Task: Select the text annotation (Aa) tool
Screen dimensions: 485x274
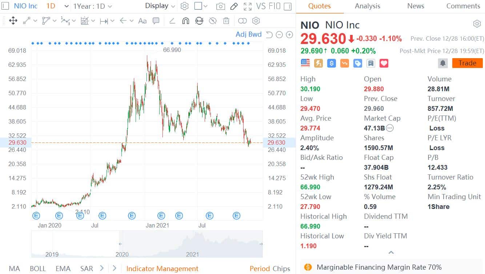Action: coord(142,21)
